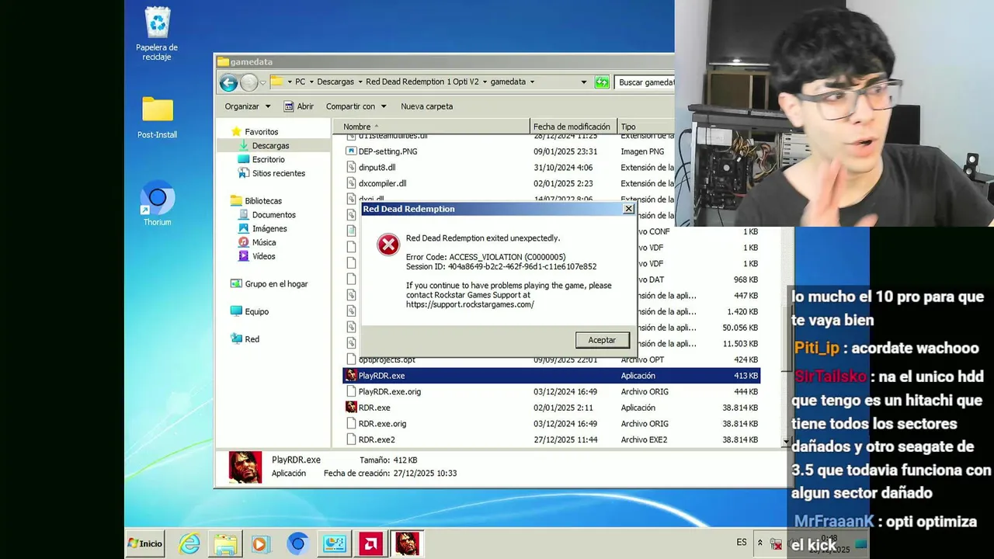Click Aceptar in the error dialog
The width and height of the screenshot is (994, 559).
point(602,340)
